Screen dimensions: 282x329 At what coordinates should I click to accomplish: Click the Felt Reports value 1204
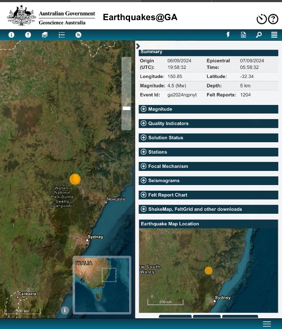[246, 95]
